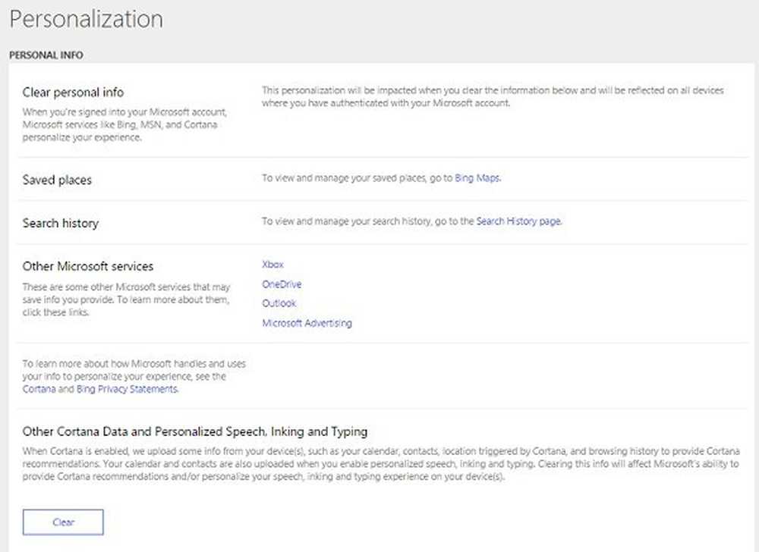
Task: Visit the Microsoft Advertising link
Action: pyautogui.click(x=307, y=323)
